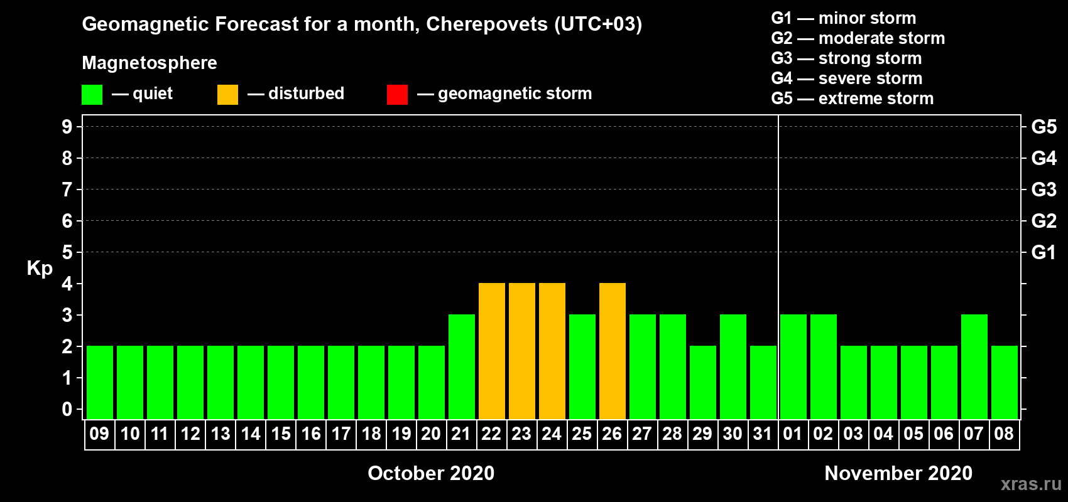Click the G2 right-axis label
Screen dimensions: 1068x502
[1044, 221]
